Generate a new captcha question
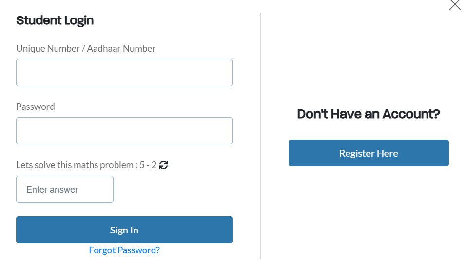The height and width of the screenshot is (268, 466). (163, 165)
